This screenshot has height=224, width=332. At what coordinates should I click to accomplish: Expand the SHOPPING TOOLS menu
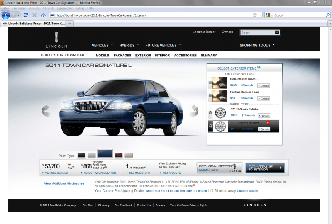[257, 45]
